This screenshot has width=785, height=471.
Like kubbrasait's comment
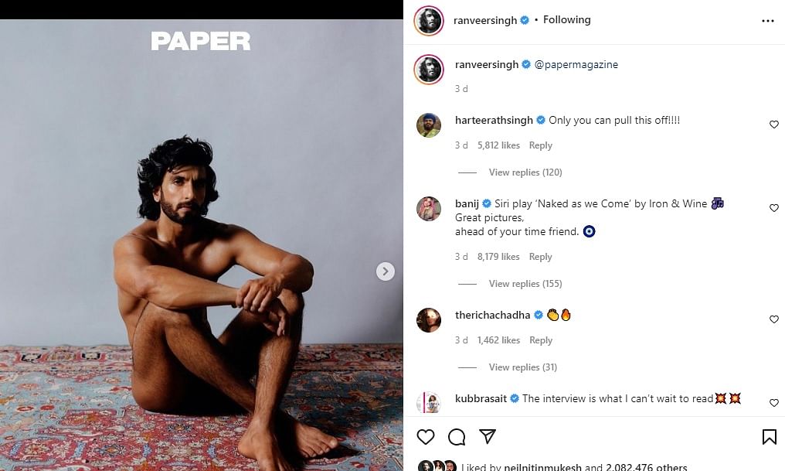774,403
